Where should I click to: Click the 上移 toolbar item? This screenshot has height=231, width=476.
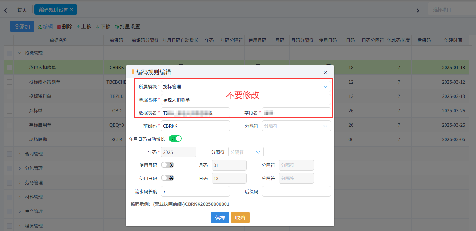[84, 27]
